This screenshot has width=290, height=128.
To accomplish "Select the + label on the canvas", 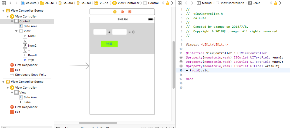I will (109, 32).
